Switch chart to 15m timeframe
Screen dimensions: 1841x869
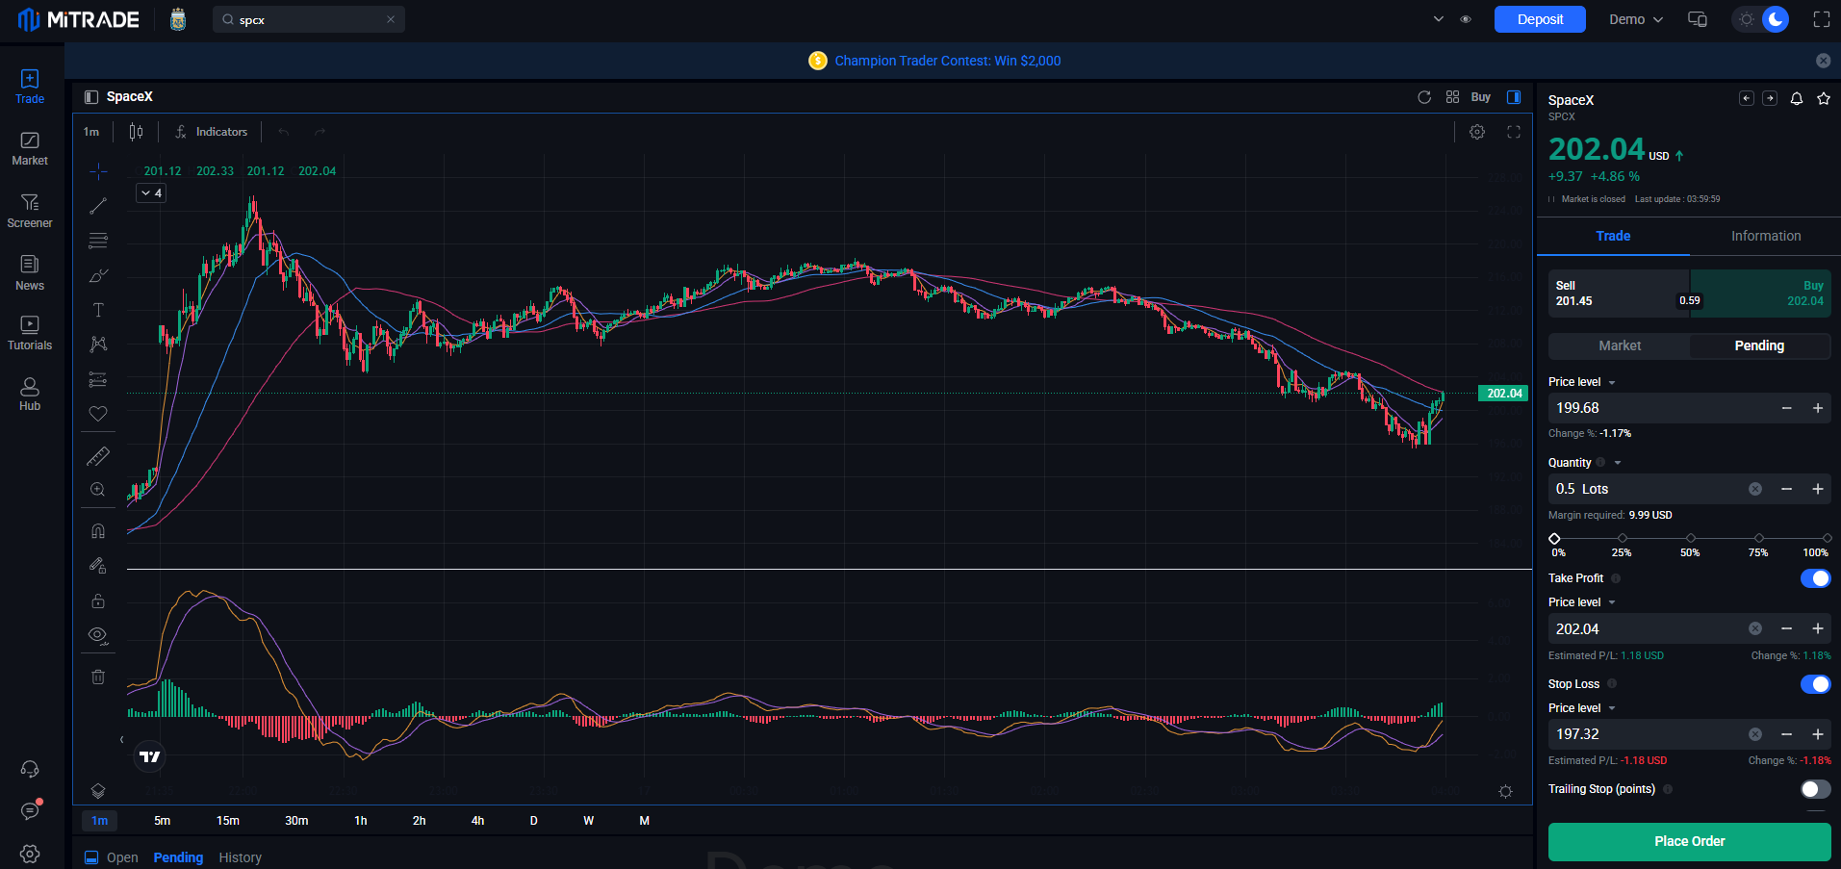tap(228, 821)
